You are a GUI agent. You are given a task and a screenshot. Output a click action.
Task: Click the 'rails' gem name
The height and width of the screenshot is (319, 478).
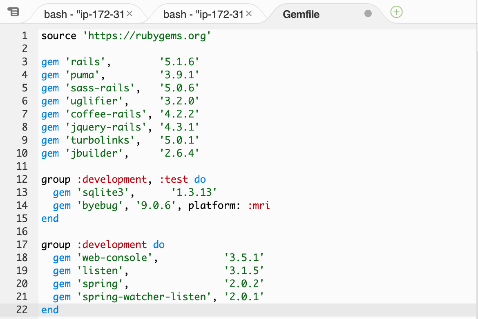point(85,62)
